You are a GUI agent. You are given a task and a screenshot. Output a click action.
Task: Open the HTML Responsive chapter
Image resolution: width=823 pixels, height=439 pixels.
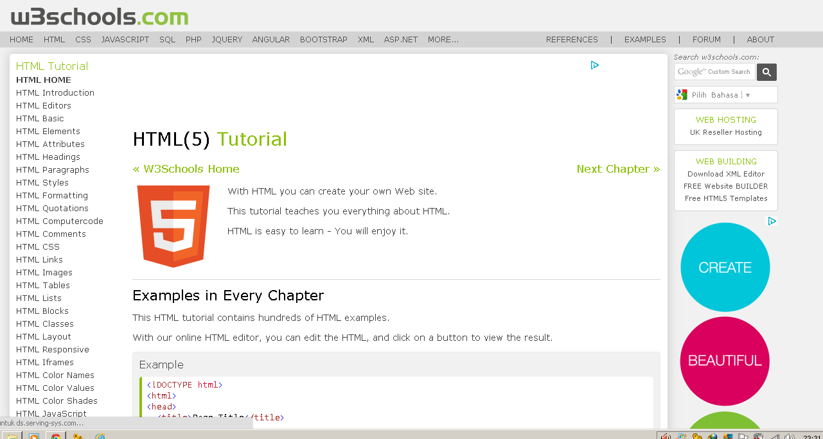(x=53, y=350)
